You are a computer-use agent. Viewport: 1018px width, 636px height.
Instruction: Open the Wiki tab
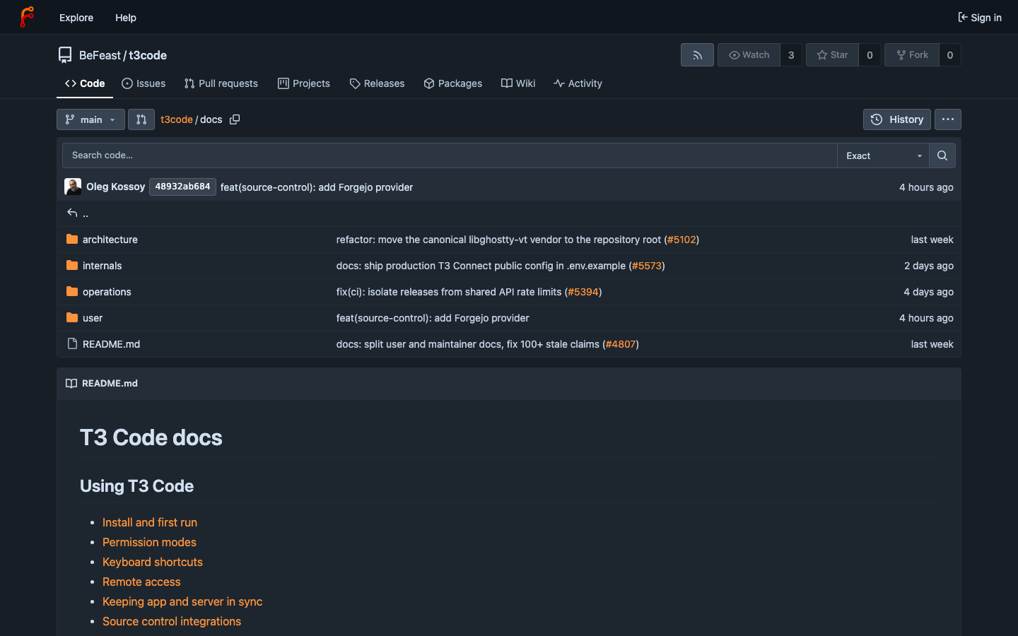tap(518, 83)
